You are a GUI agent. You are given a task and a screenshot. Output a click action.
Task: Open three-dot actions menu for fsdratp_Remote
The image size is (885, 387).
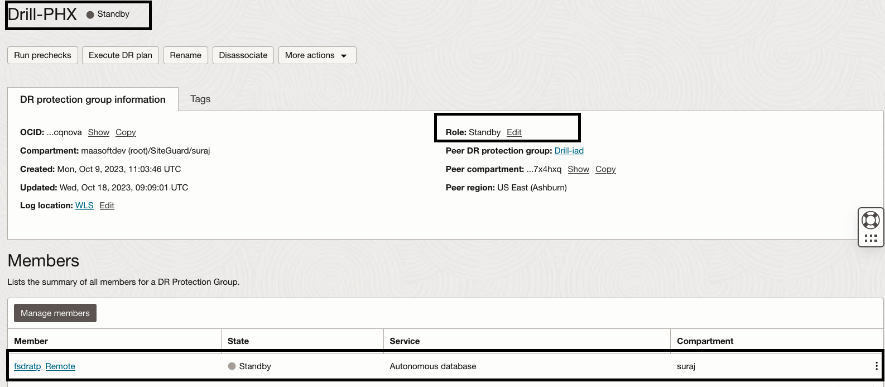coord(876,366)
